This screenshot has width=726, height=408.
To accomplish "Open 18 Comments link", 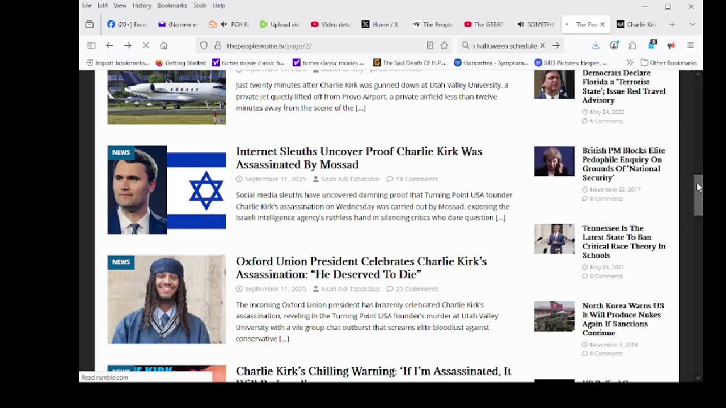I will click(417, 179).
